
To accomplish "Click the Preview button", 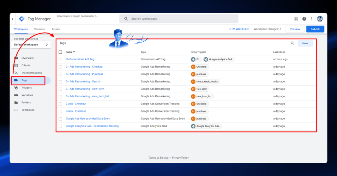I will [295, 29].
